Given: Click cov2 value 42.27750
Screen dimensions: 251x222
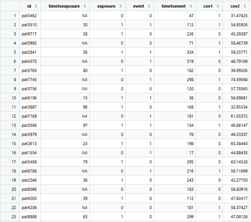Looking at the screenshot, I should pos(239,180).
